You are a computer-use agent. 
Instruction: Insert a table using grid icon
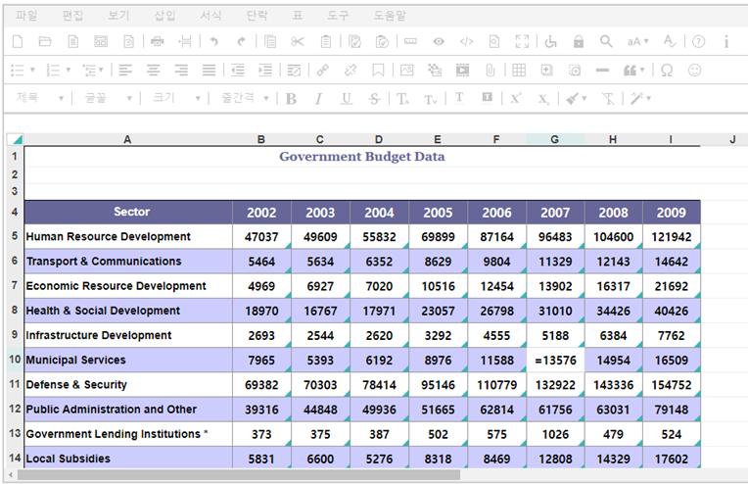point(519,70)
